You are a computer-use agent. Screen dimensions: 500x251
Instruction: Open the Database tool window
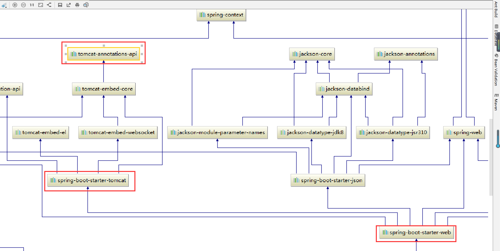point(496,35)
